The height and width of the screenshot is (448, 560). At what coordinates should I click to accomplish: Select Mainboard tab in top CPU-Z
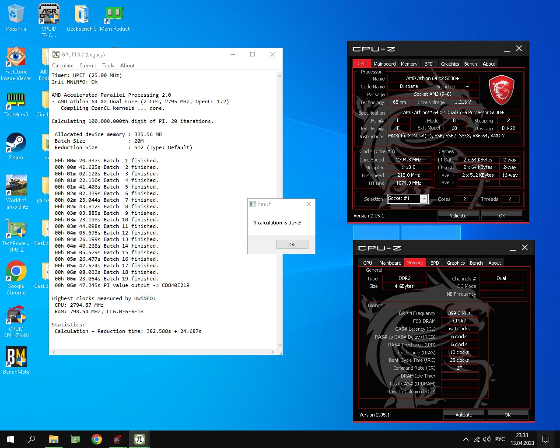(x=385, y=64)
